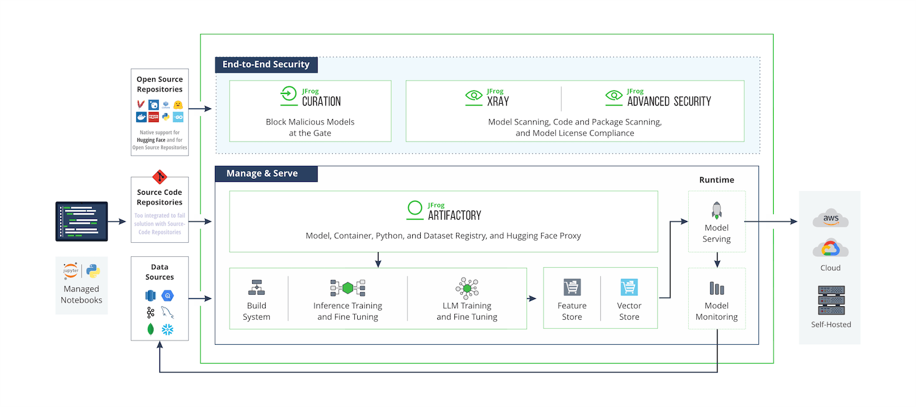
Task: Click the red npm icon
Action: tap(154, 117)
